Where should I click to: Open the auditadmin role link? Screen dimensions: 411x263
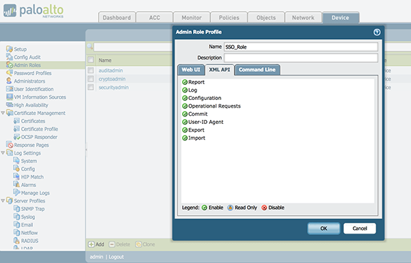(x=110, y=71)
